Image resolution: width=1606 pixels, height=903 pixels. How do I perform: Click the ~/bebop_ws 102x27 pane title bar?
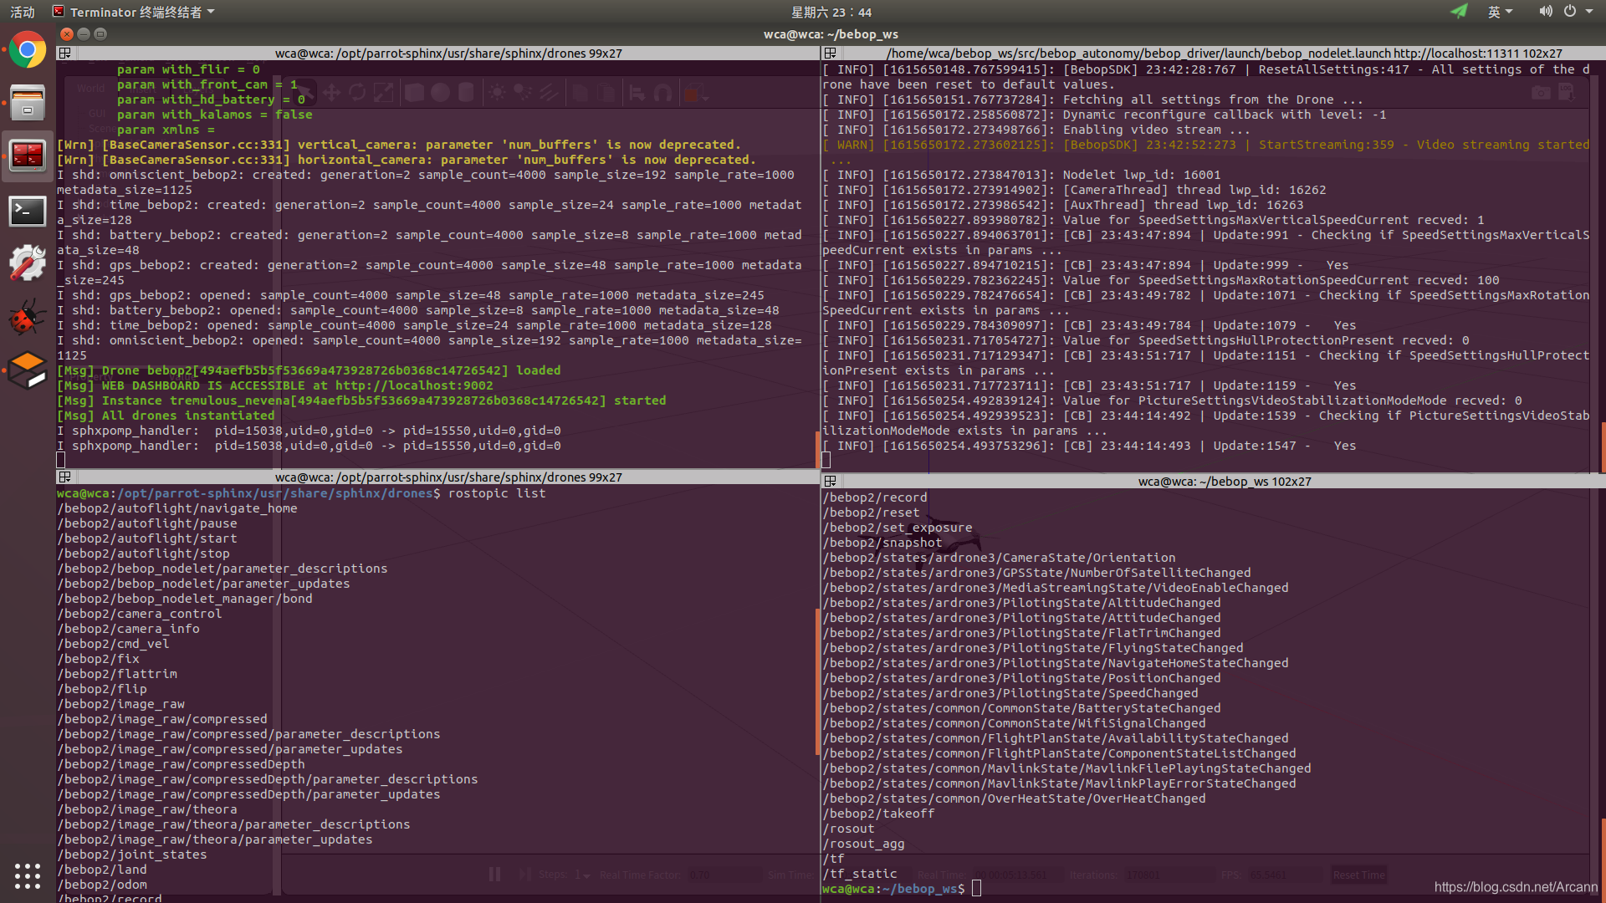click(1224, 481)
